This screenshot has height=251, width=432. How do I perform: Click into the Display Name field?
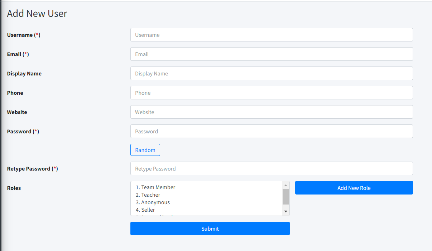272,73
